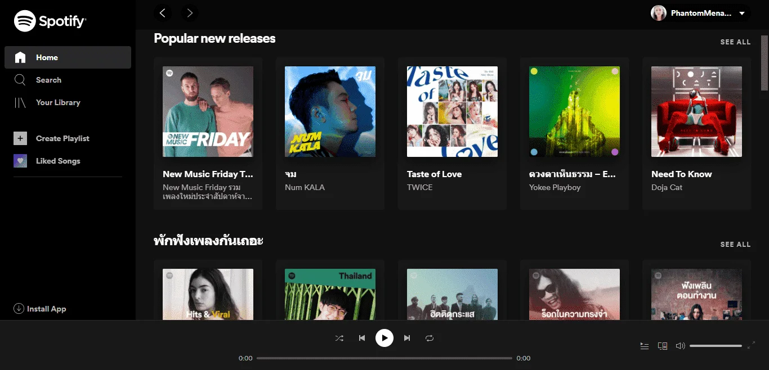This screenshot has height=370, width=769.
Task: Click the Taste of Love title
Action: [x=434, y=174]
